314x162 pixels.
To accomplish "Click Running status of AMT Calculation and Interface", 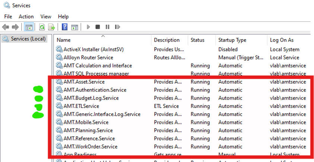I will (200, 66).
